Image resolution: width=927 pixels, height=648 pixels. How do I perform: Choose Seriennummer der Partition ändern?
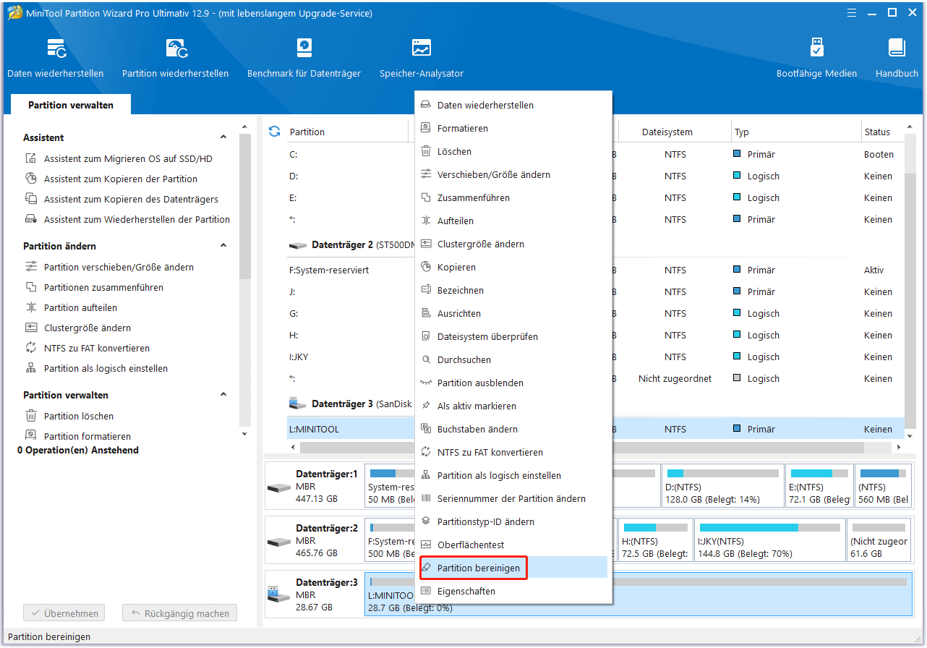513,498
